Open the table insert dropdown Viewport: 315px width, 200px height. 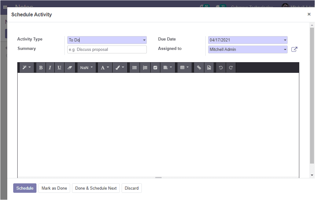click(184, 68)
